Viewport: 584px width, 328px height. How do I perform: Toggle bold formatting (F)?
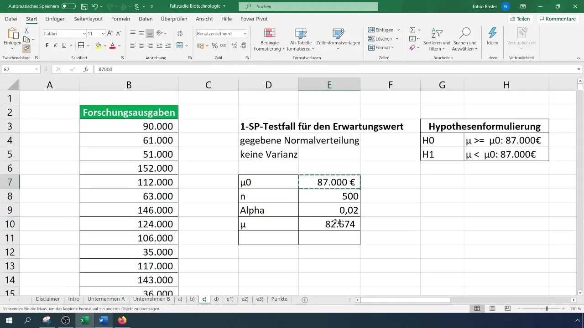47,46
